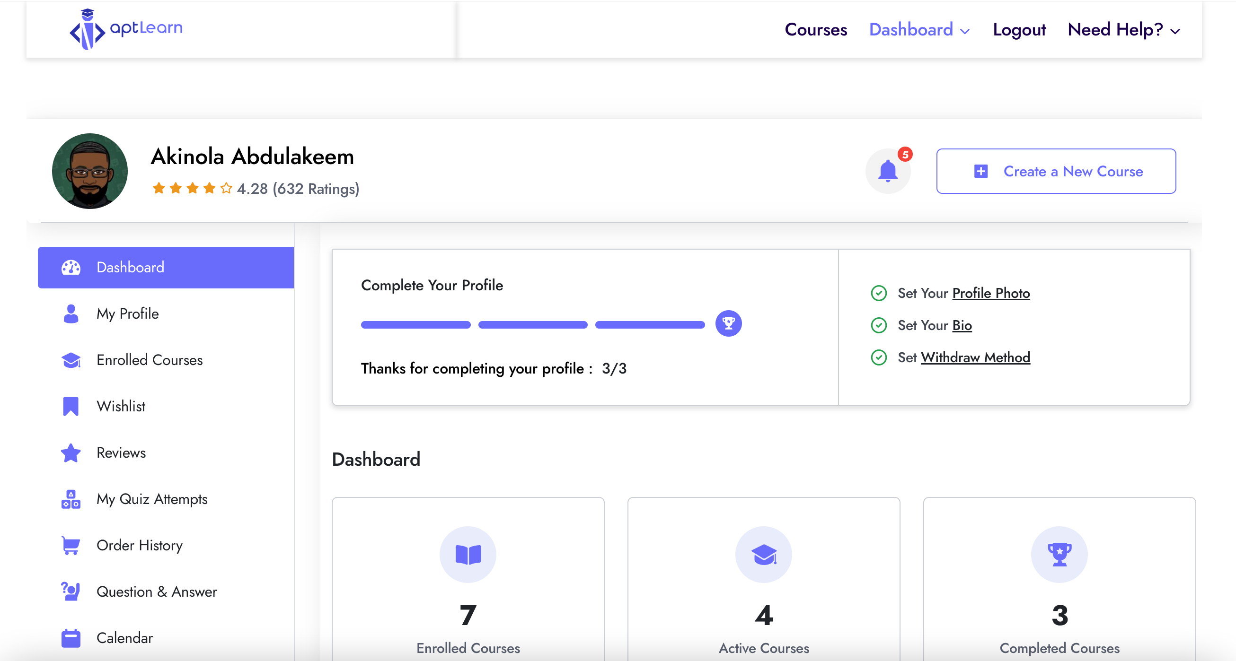Click the third profile progress bar segment

(x=650, y=324)
